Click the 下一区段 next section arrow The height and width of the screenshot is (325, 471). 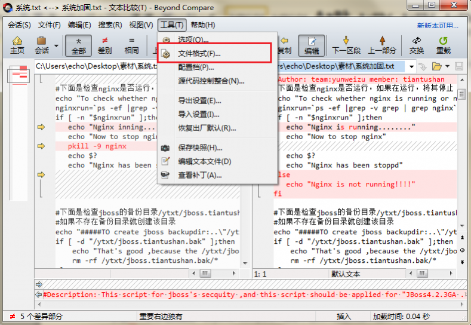(x=346, y=45)
